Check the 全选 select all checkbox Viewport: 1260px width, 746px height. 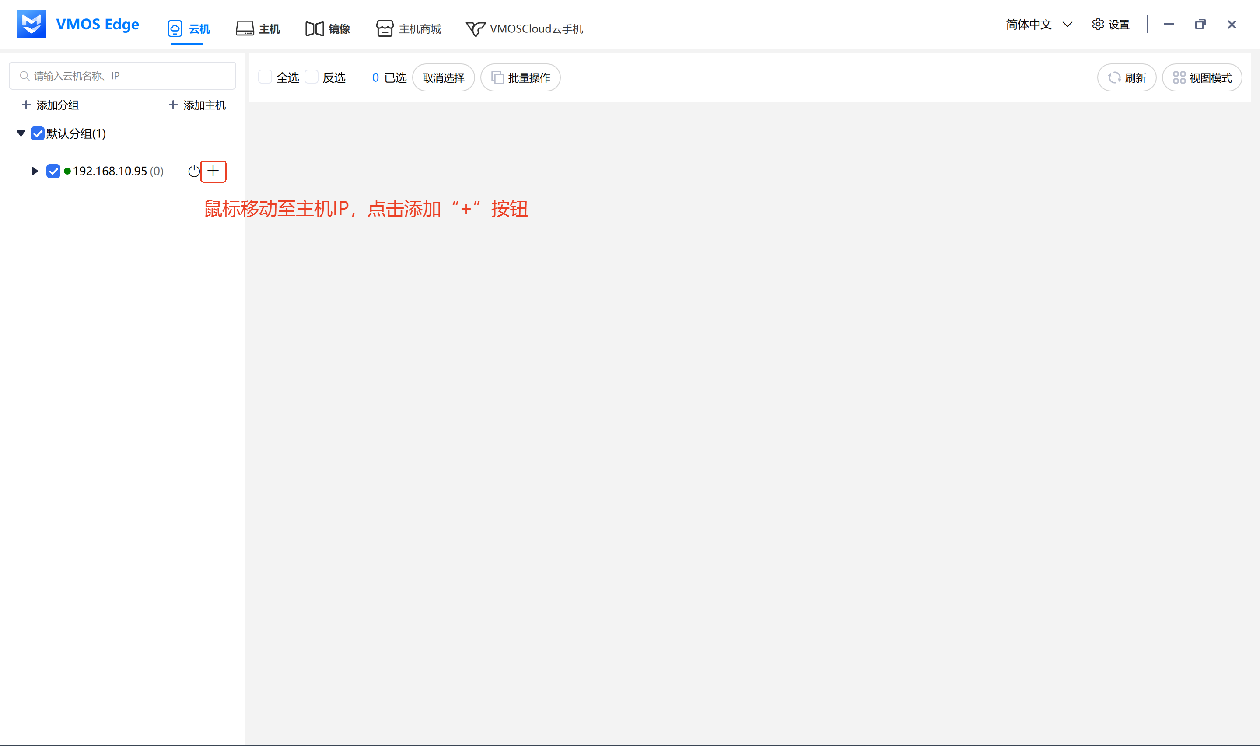pyautogui.click(x=265, y=77)
